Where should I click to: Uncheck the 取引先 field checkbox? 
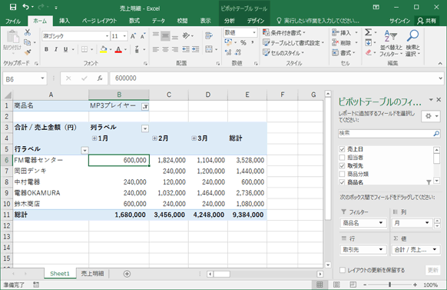click(342, 166)
